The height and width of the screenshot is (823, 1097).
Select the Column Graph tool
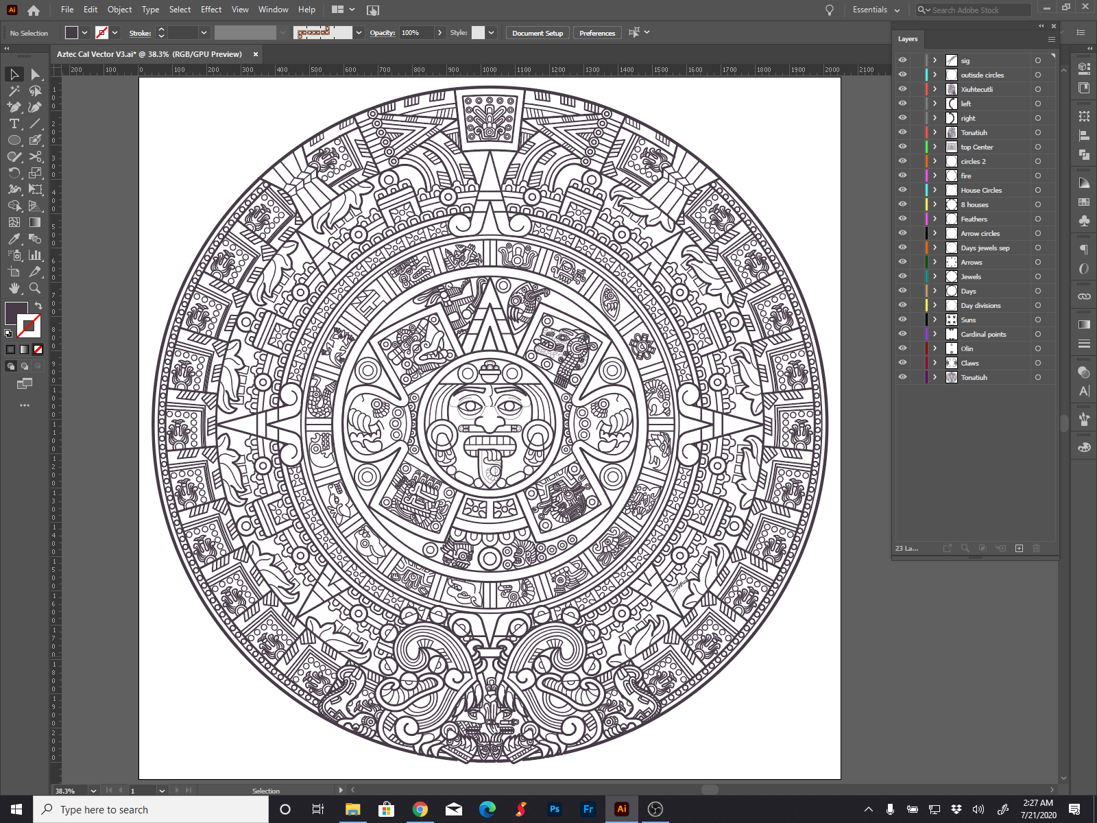pos(35,255)
